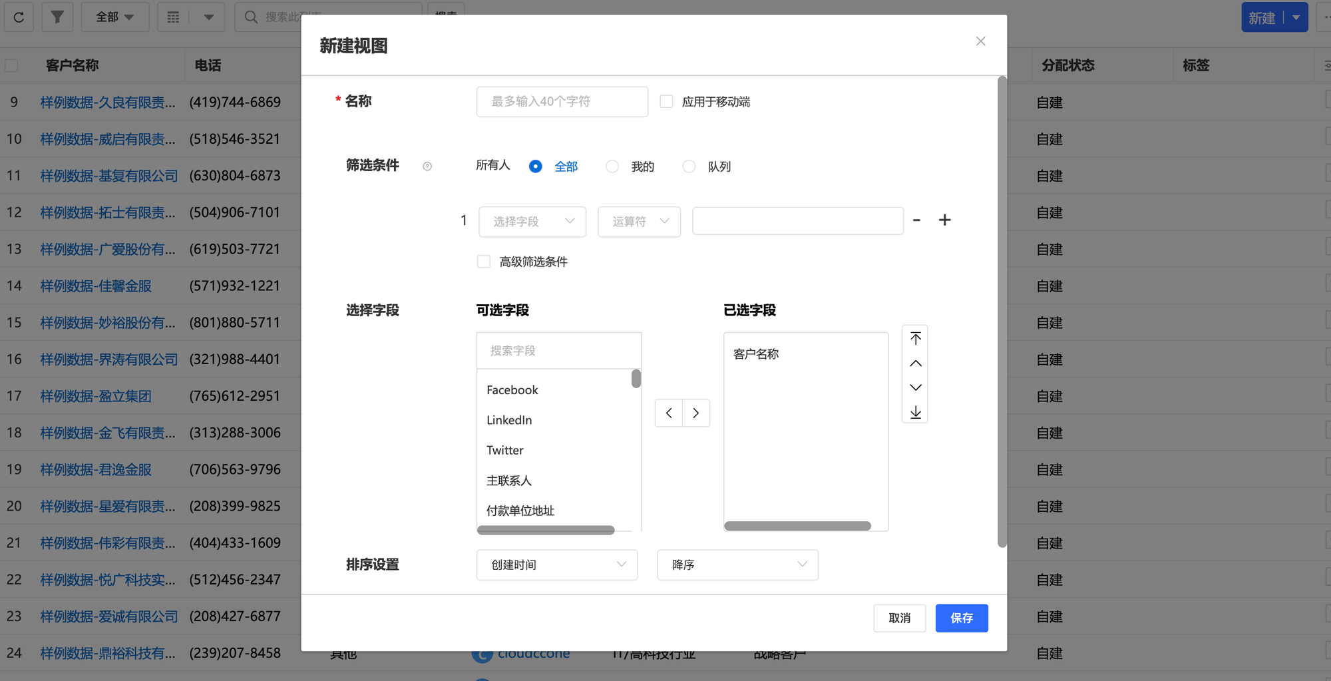
Task: Click the move-to-bottom arrow icon
Action: point(916,413)
